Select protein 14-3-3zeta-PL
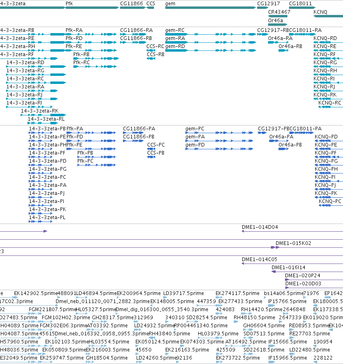 (47, 218)
